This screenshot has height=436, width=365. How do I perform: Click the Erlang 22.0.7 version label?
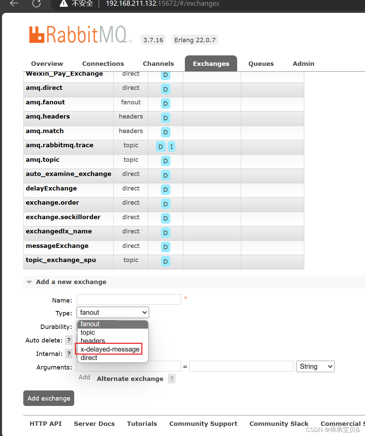pyautogui.click(x=195, y=40)
